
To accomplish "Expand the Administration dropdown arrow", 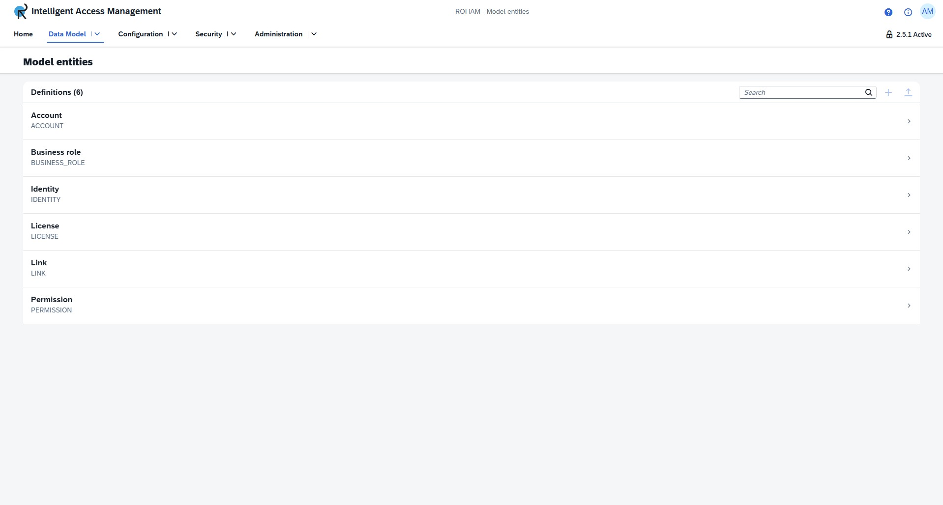I will click(x=314, y=34).
